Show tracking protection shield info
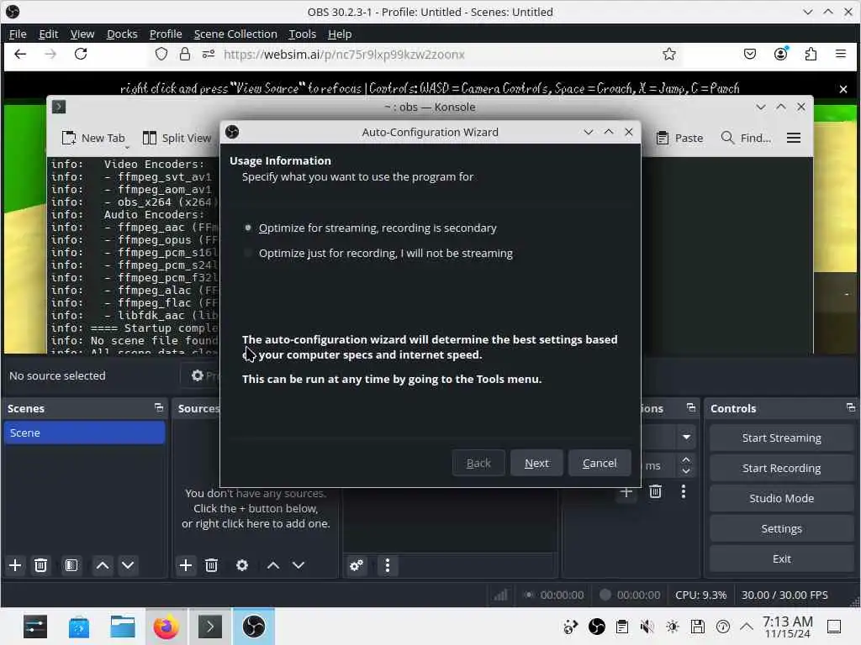The width and height of the screenshot is (861, 645). point(161,54)
